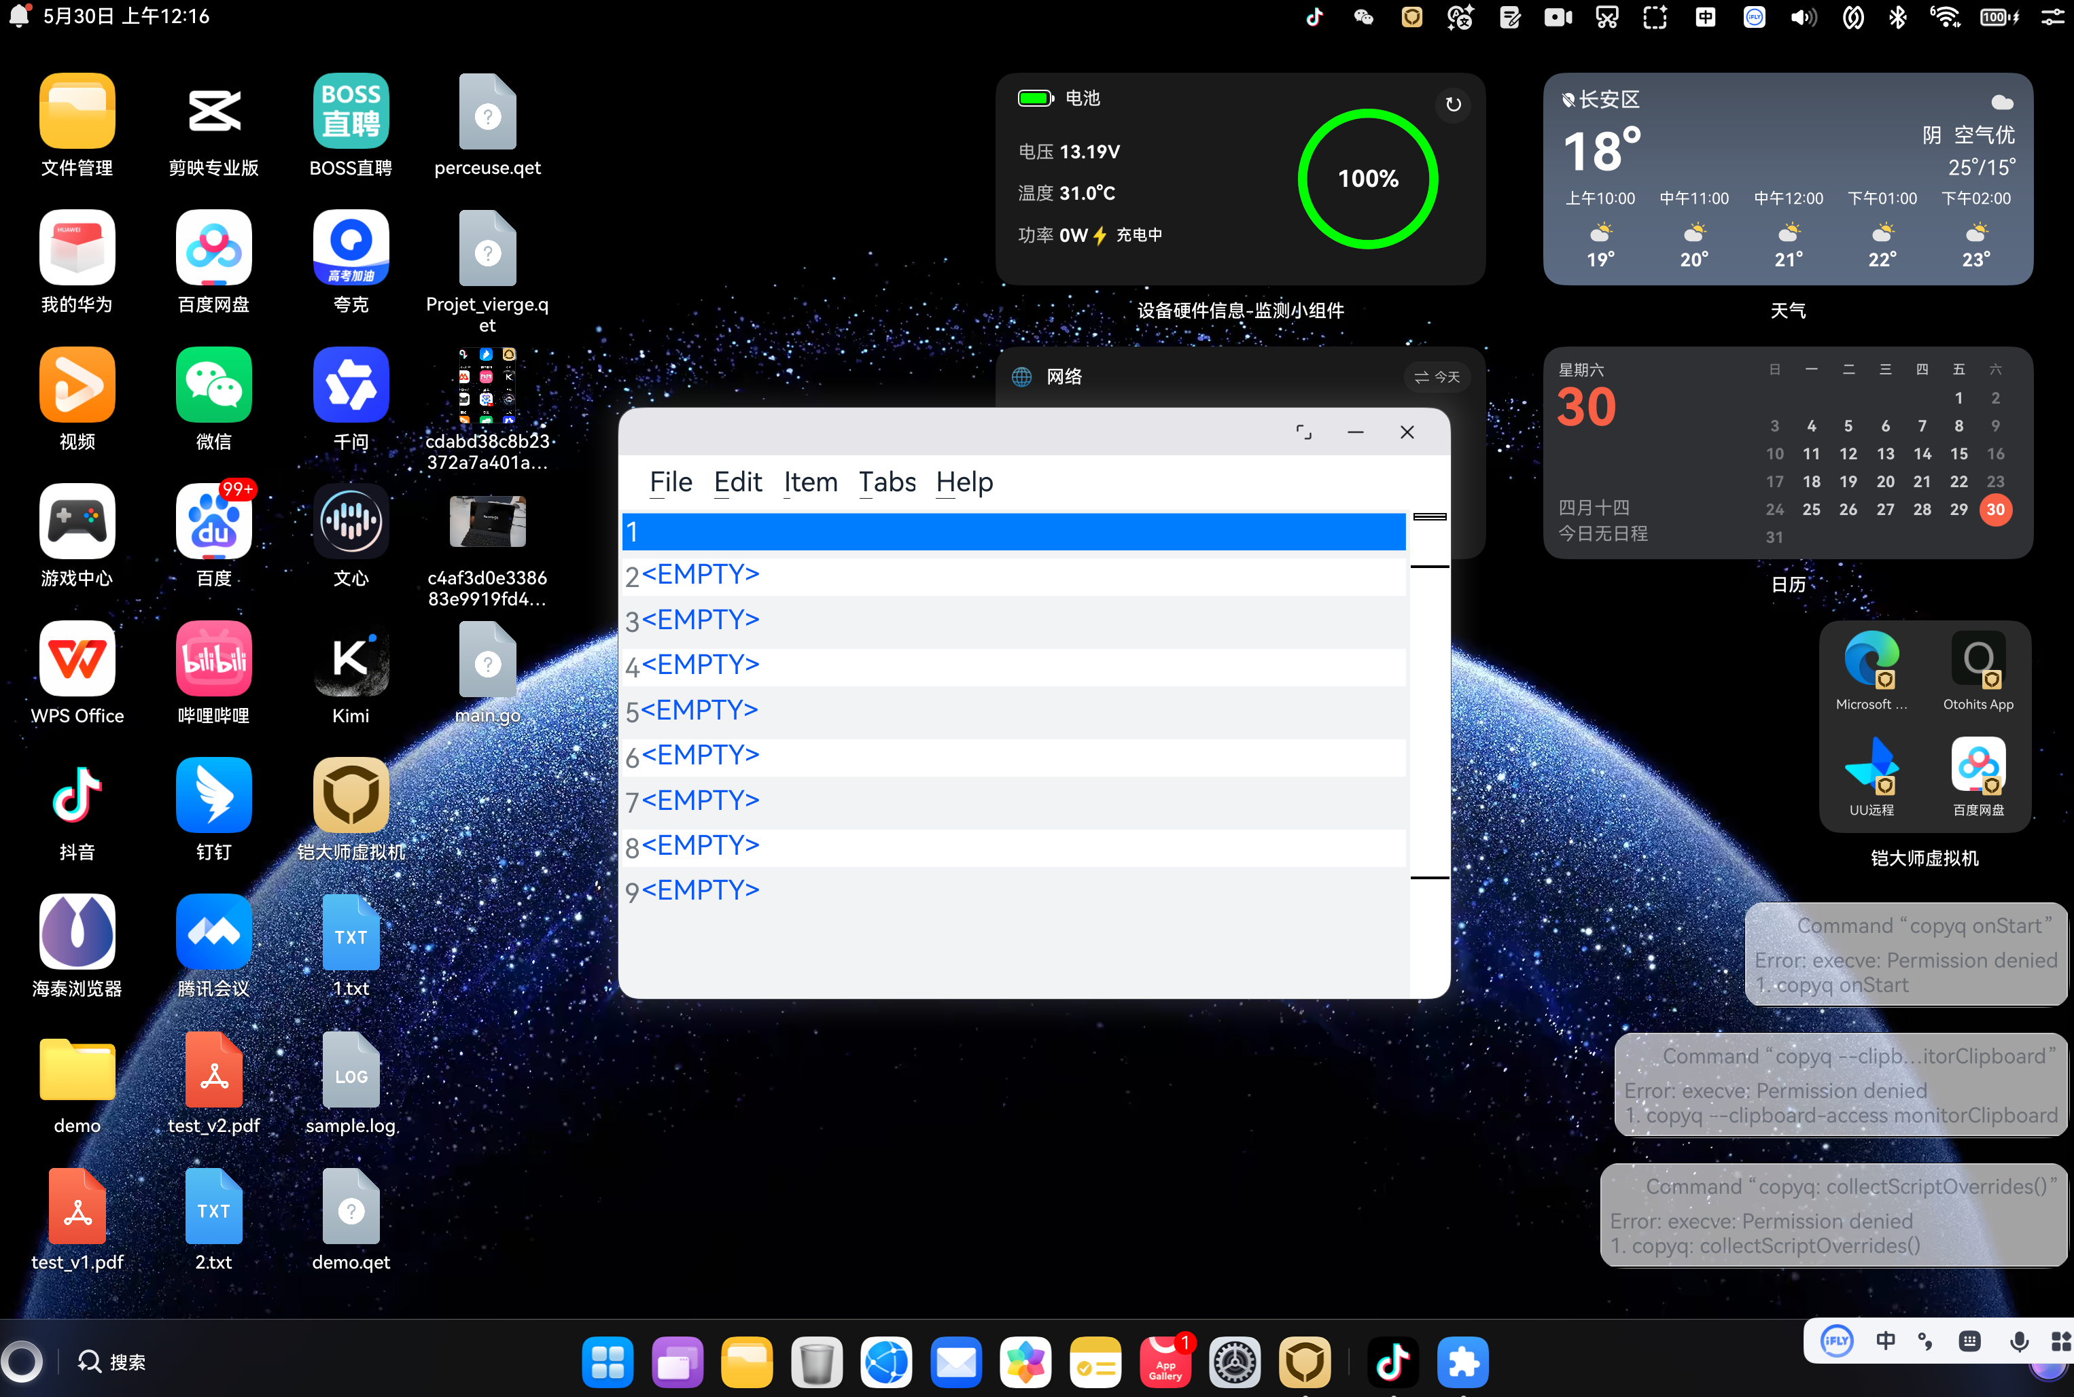Select test_v2.pdf file
This screenshot has height=1397, width=2074.
(214, 1069)
